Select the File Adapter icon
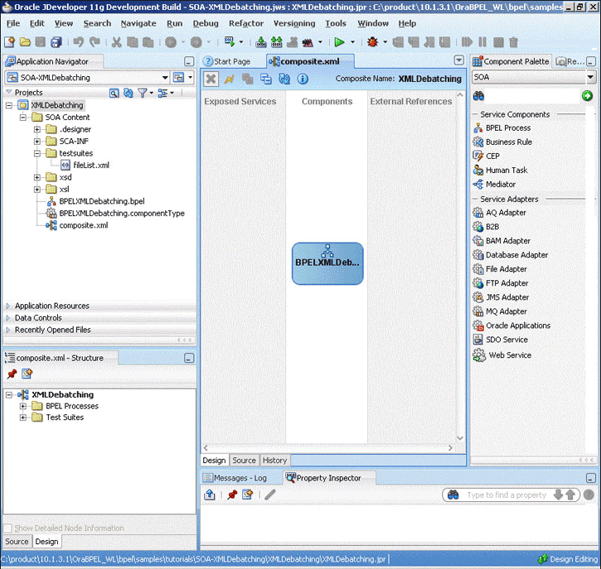Viewport: 601px width, 569px height. 478,269
